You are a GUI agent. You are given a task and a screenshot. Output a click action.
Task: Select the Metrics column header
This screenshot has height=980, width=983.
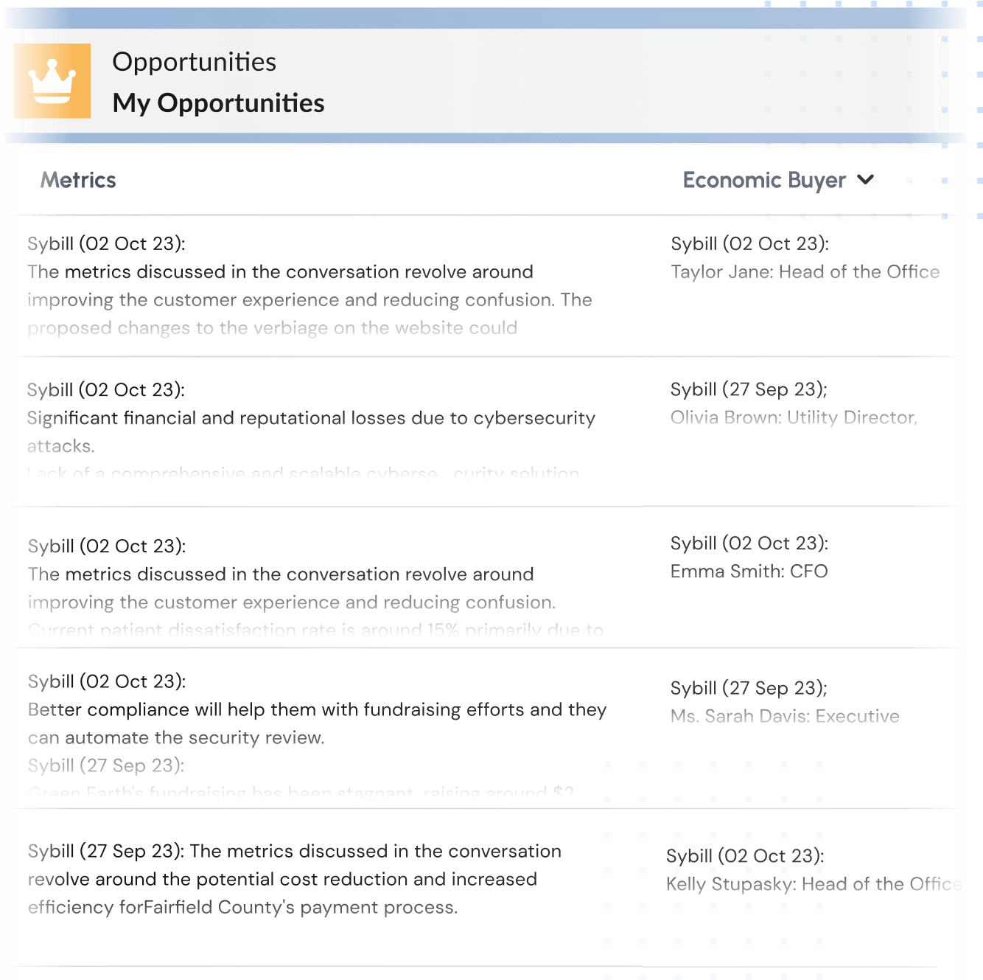(78, 180)
